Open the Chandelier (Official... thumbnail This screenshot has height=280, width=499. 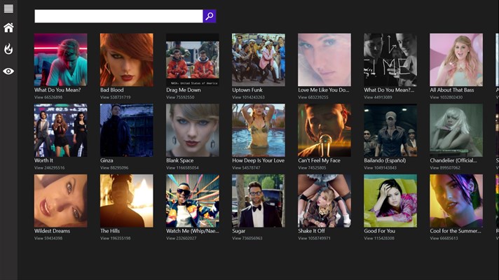coord(456,130)
